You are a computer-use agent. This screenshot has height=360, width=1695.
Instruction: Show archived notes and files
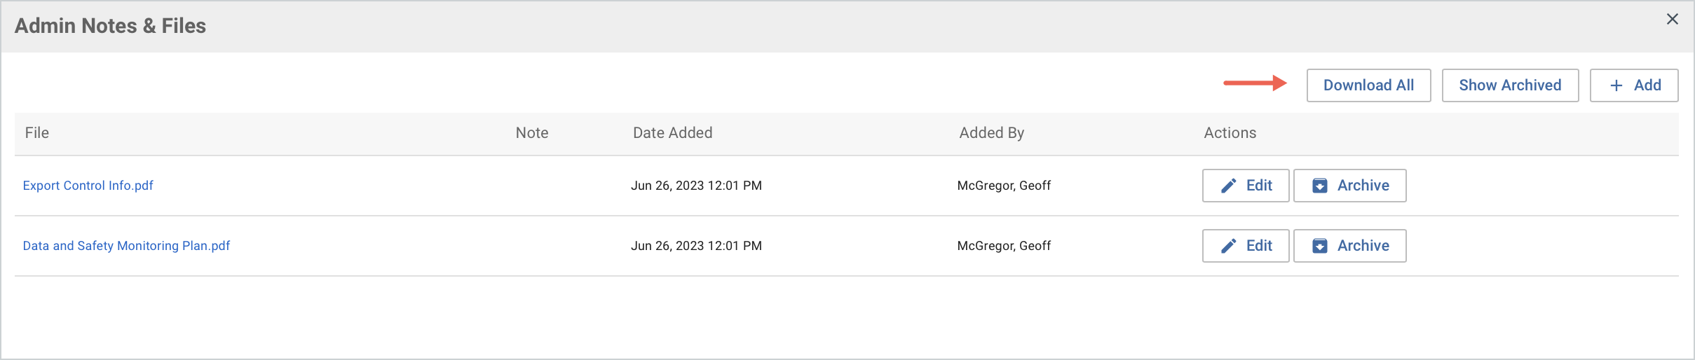pyautogui.click(x=1510, y=85)
